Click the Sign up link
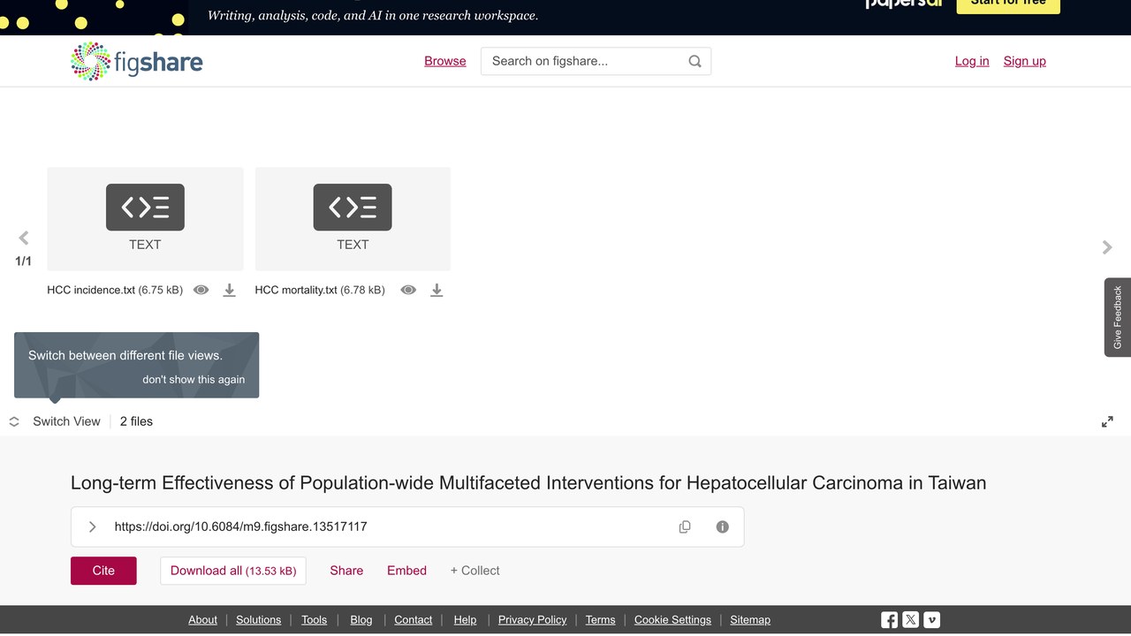 (x=1025, y=61)
